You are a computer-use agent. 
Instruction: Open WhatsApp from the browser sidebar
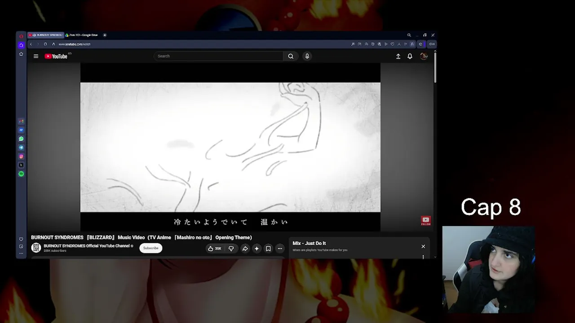(21, 139)
